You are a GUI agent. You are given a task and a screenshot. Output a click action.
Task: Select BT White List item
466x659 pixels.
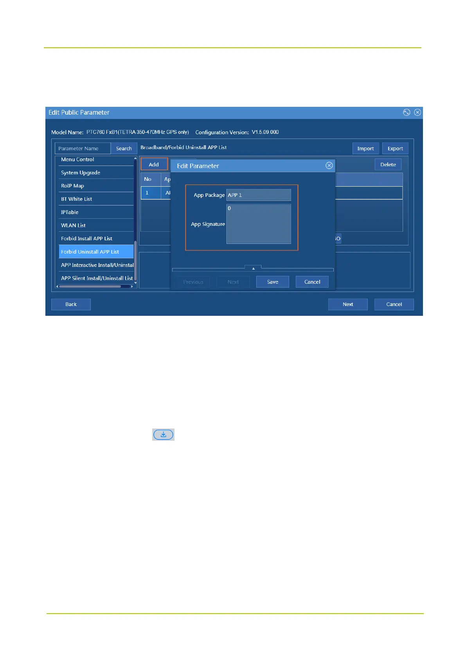[x=96, y=199]
